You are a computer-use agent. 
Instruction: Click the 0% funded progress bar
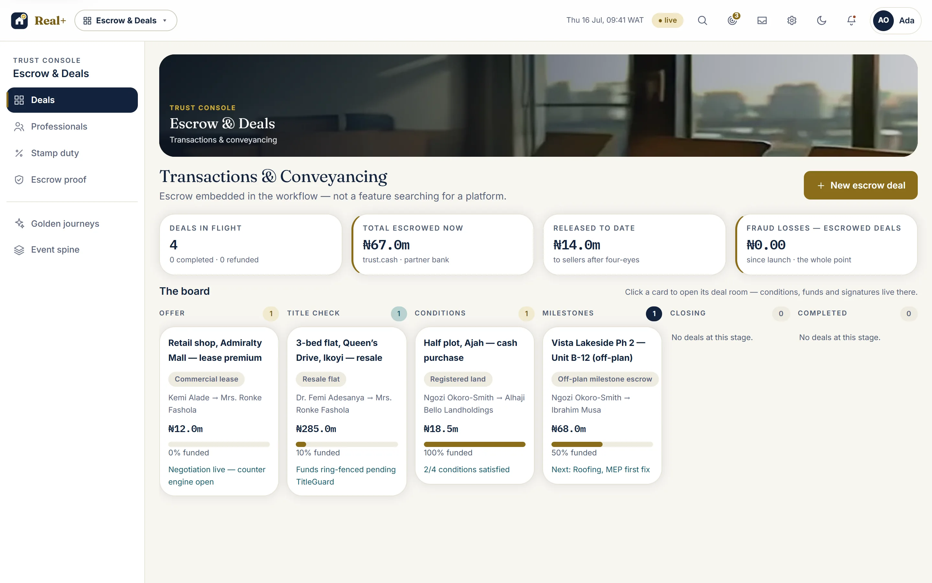pos(219,445)
